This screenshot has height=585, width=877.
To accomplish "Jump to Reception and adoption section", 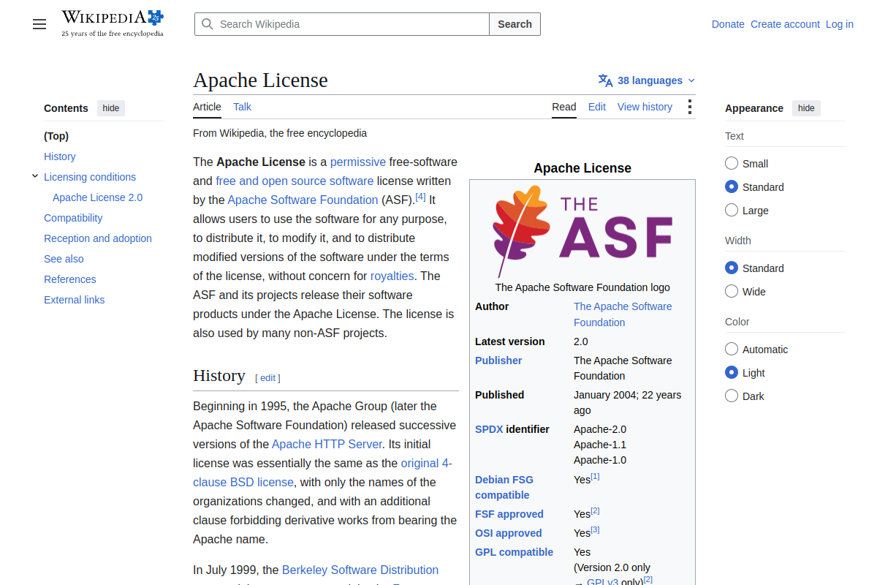I will tap(98, 238).
